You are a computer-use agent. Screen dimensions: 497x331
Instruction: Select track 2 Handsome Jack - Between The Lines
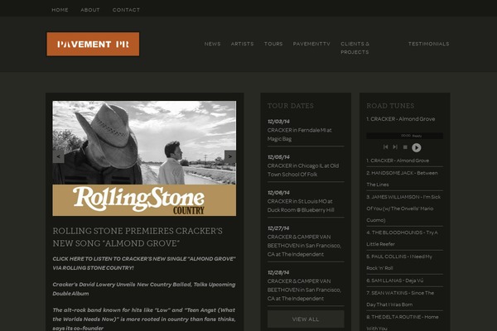pyautogui.click(x=403, y=179)
